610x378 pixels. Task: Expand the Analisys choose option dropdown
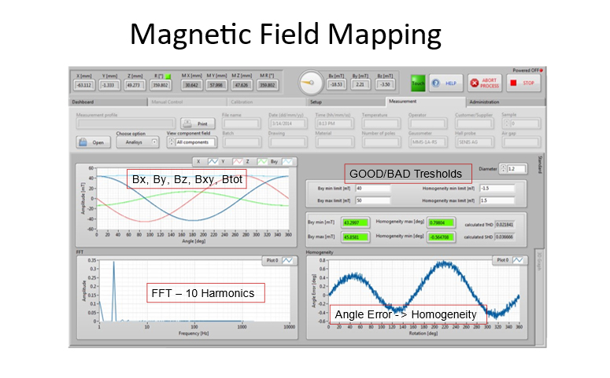140,142
